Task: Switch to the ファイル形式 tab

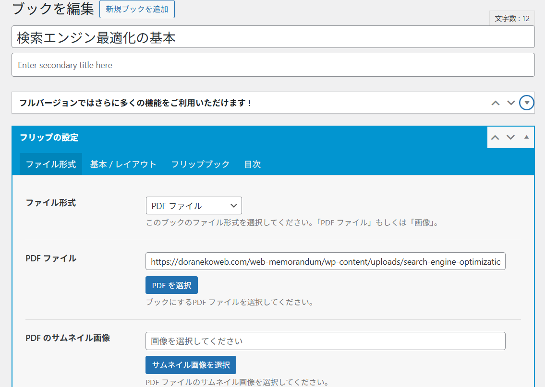Action: pos(51,164)
